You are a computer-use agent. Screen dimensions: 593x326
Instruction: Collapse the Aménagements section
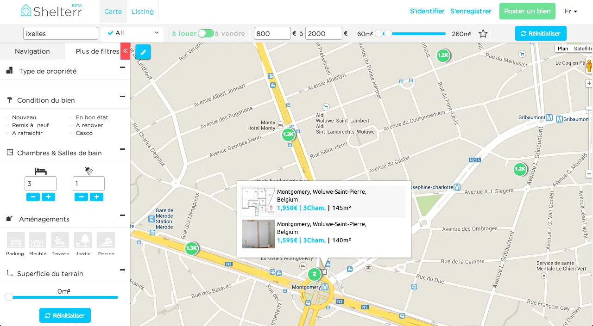[x=122, y=215]
